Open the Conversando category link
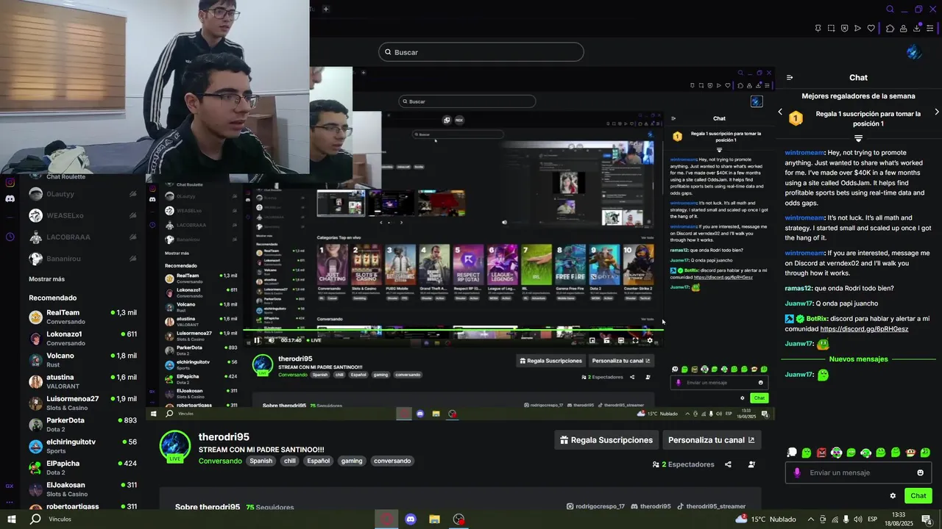This screenshot has height=529, width=942. (x=220, y=461)
